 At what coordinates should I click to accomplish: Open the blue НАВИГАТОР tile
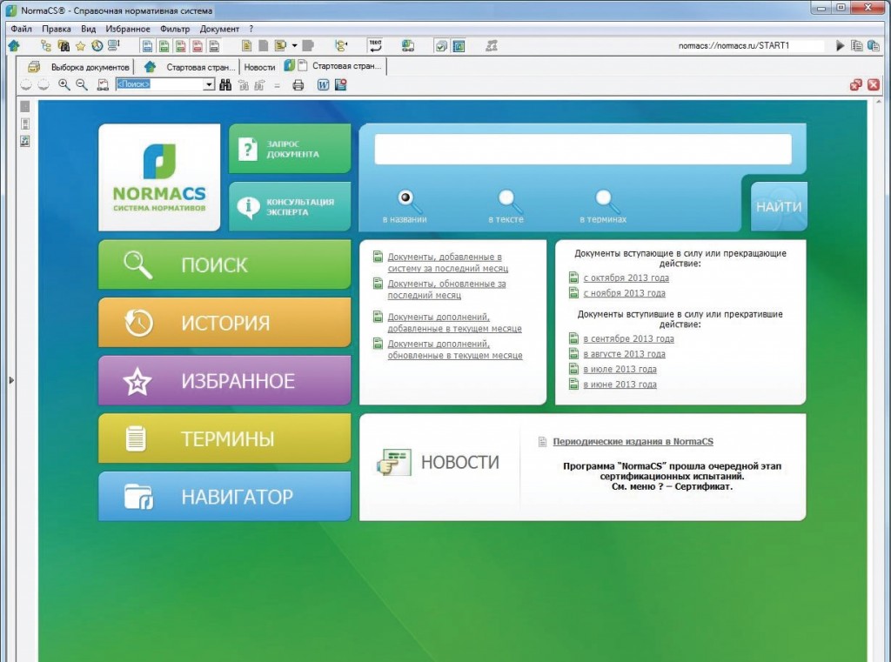pyautogui.click(x=224, y=497)
